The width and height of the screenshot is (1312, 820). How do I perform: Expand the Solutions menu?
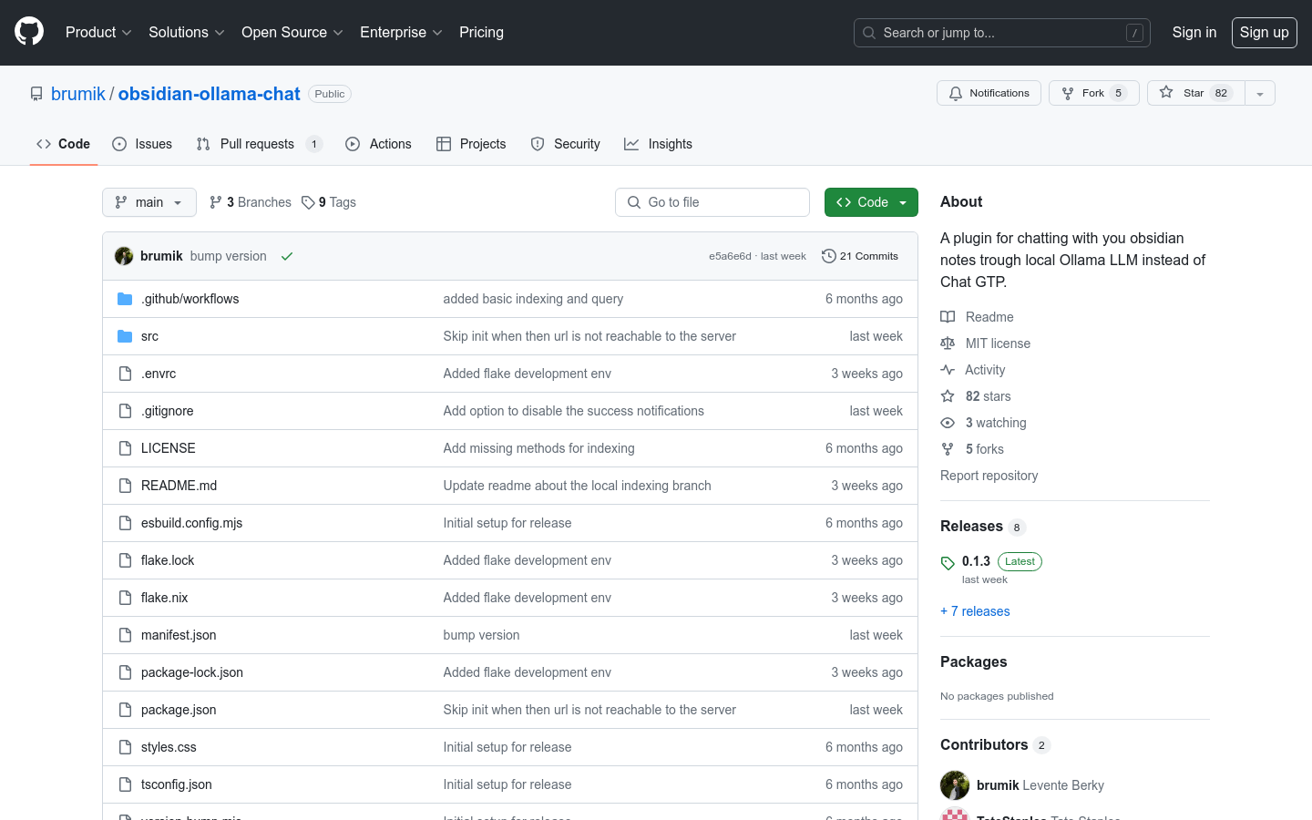(x=186, y=32)
